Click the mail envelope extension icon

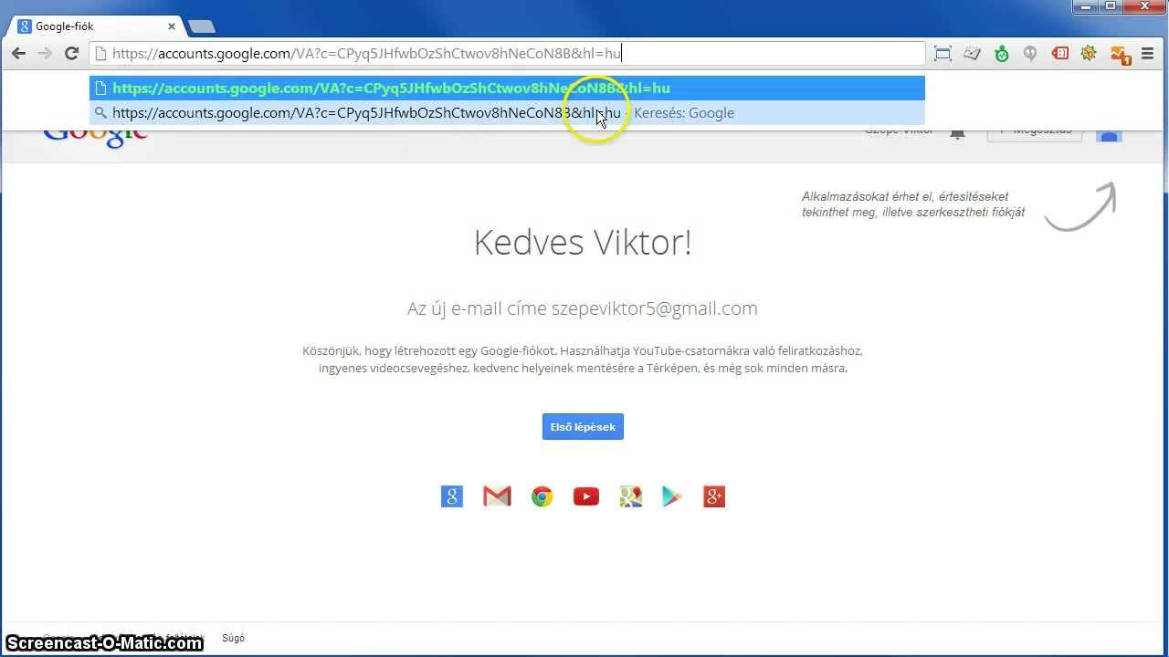[972, 54]
